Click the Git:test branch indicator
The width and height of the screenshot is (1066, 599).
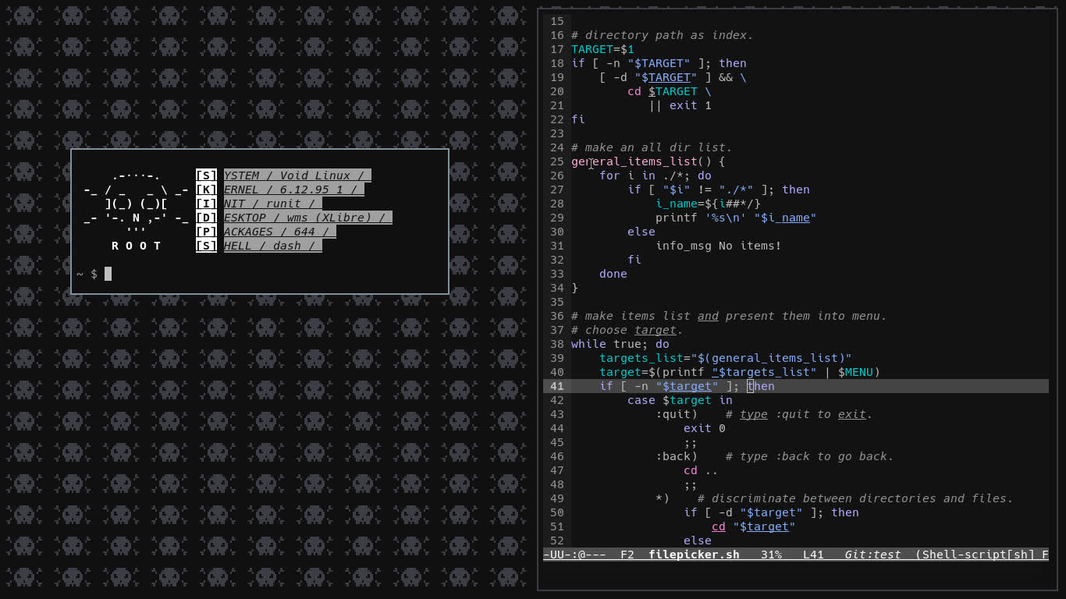coord(872,555)
